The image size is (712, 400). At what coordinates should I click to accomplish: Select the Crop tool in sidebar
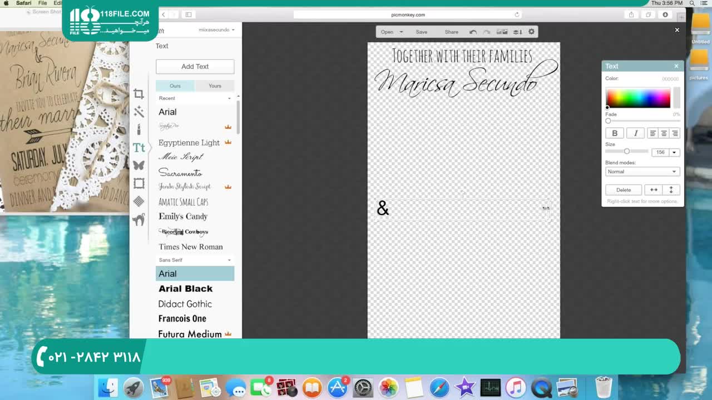pos(139,94)
